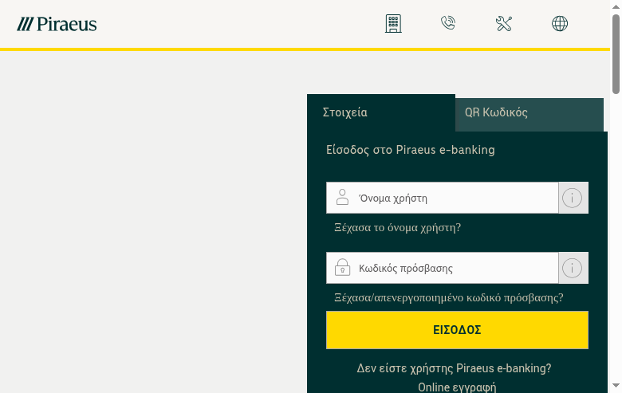Click the vertical scrollbar thumb
The width and height of the screenshot is (622, 393).
pos(616,54)
